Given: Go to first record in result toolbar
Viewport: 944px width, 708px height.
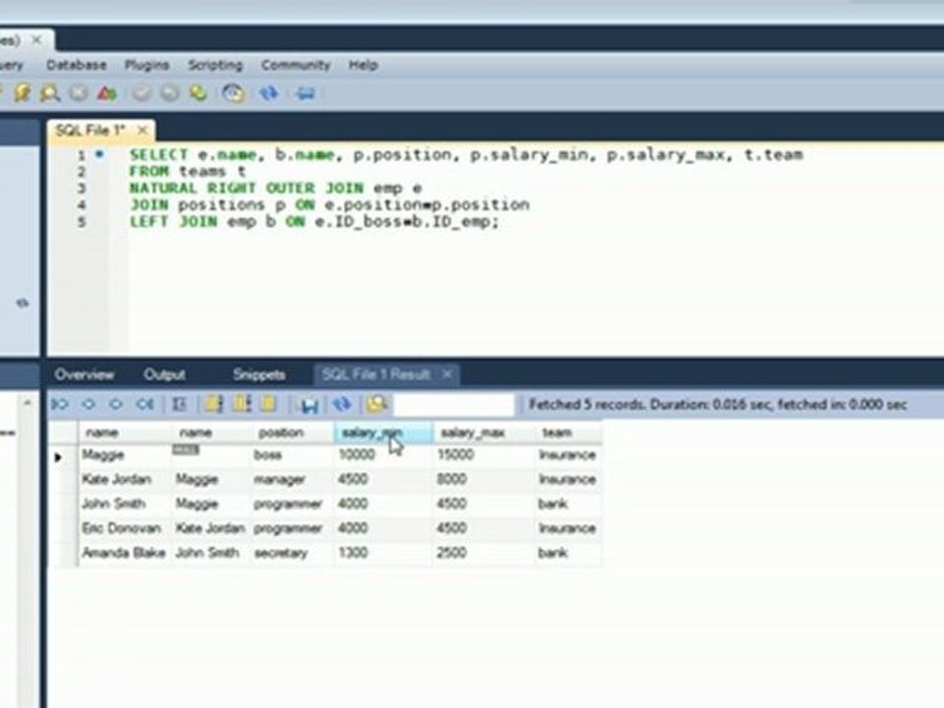Looking at the screenshot, I should click(60, 404).
